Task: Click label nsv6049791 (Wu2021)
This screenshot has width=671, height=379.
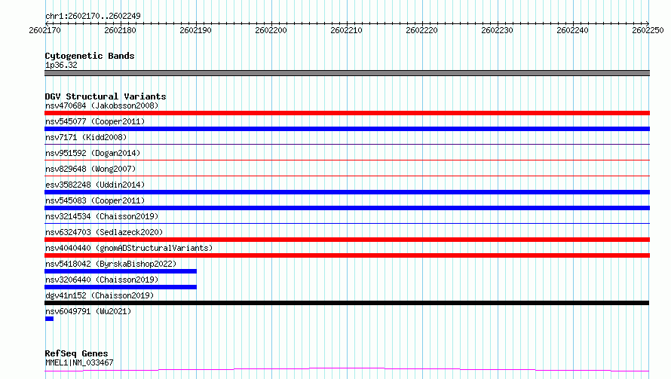Action: coord(88,311)
